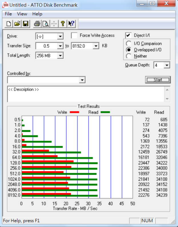Click the Open folder toolbar icon

coord(17,24)
